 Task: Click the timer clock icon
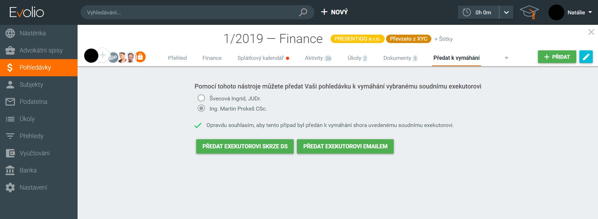click(466, 12)
